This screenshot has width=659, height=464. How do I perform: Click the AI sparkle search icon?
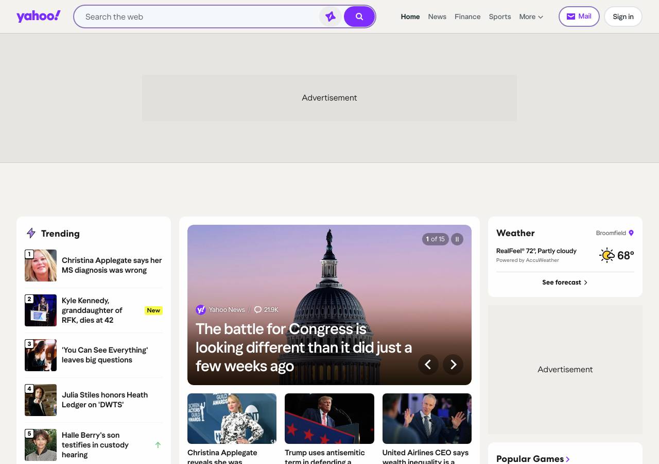[x=331, y=16]
